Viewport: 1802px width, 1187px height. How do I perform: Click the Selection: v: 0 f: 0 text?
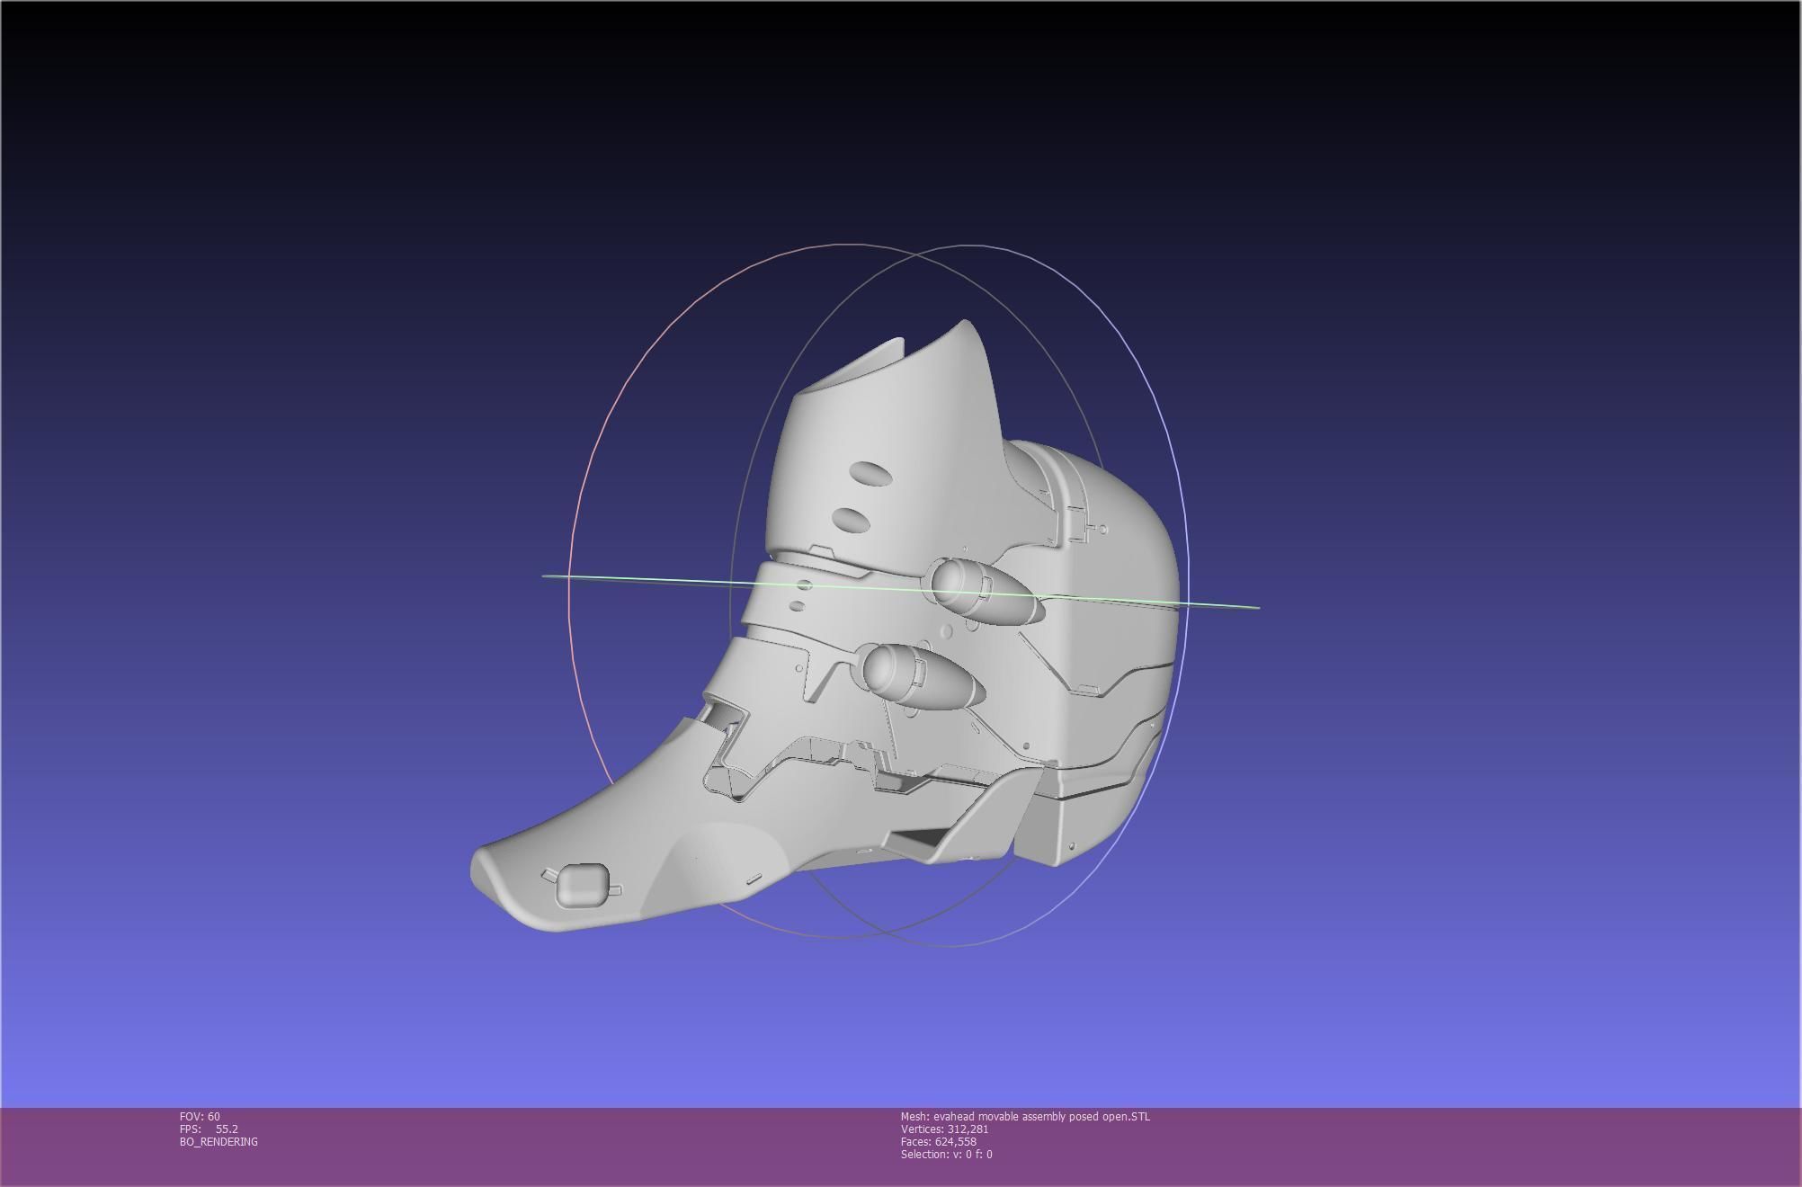click(946, 1155)
